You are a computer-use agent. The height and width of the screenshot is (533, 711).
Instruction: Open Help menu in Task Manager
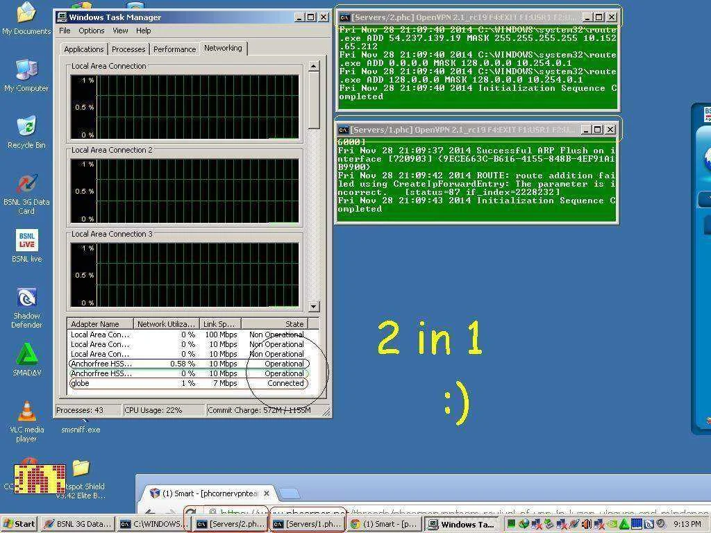143,31
